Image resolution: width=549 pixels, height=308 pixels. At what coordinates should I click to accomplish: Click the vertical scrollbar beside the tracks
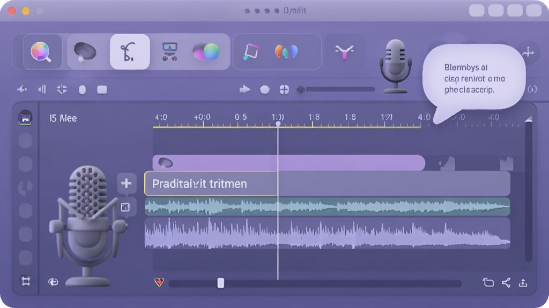pos(529,189)
